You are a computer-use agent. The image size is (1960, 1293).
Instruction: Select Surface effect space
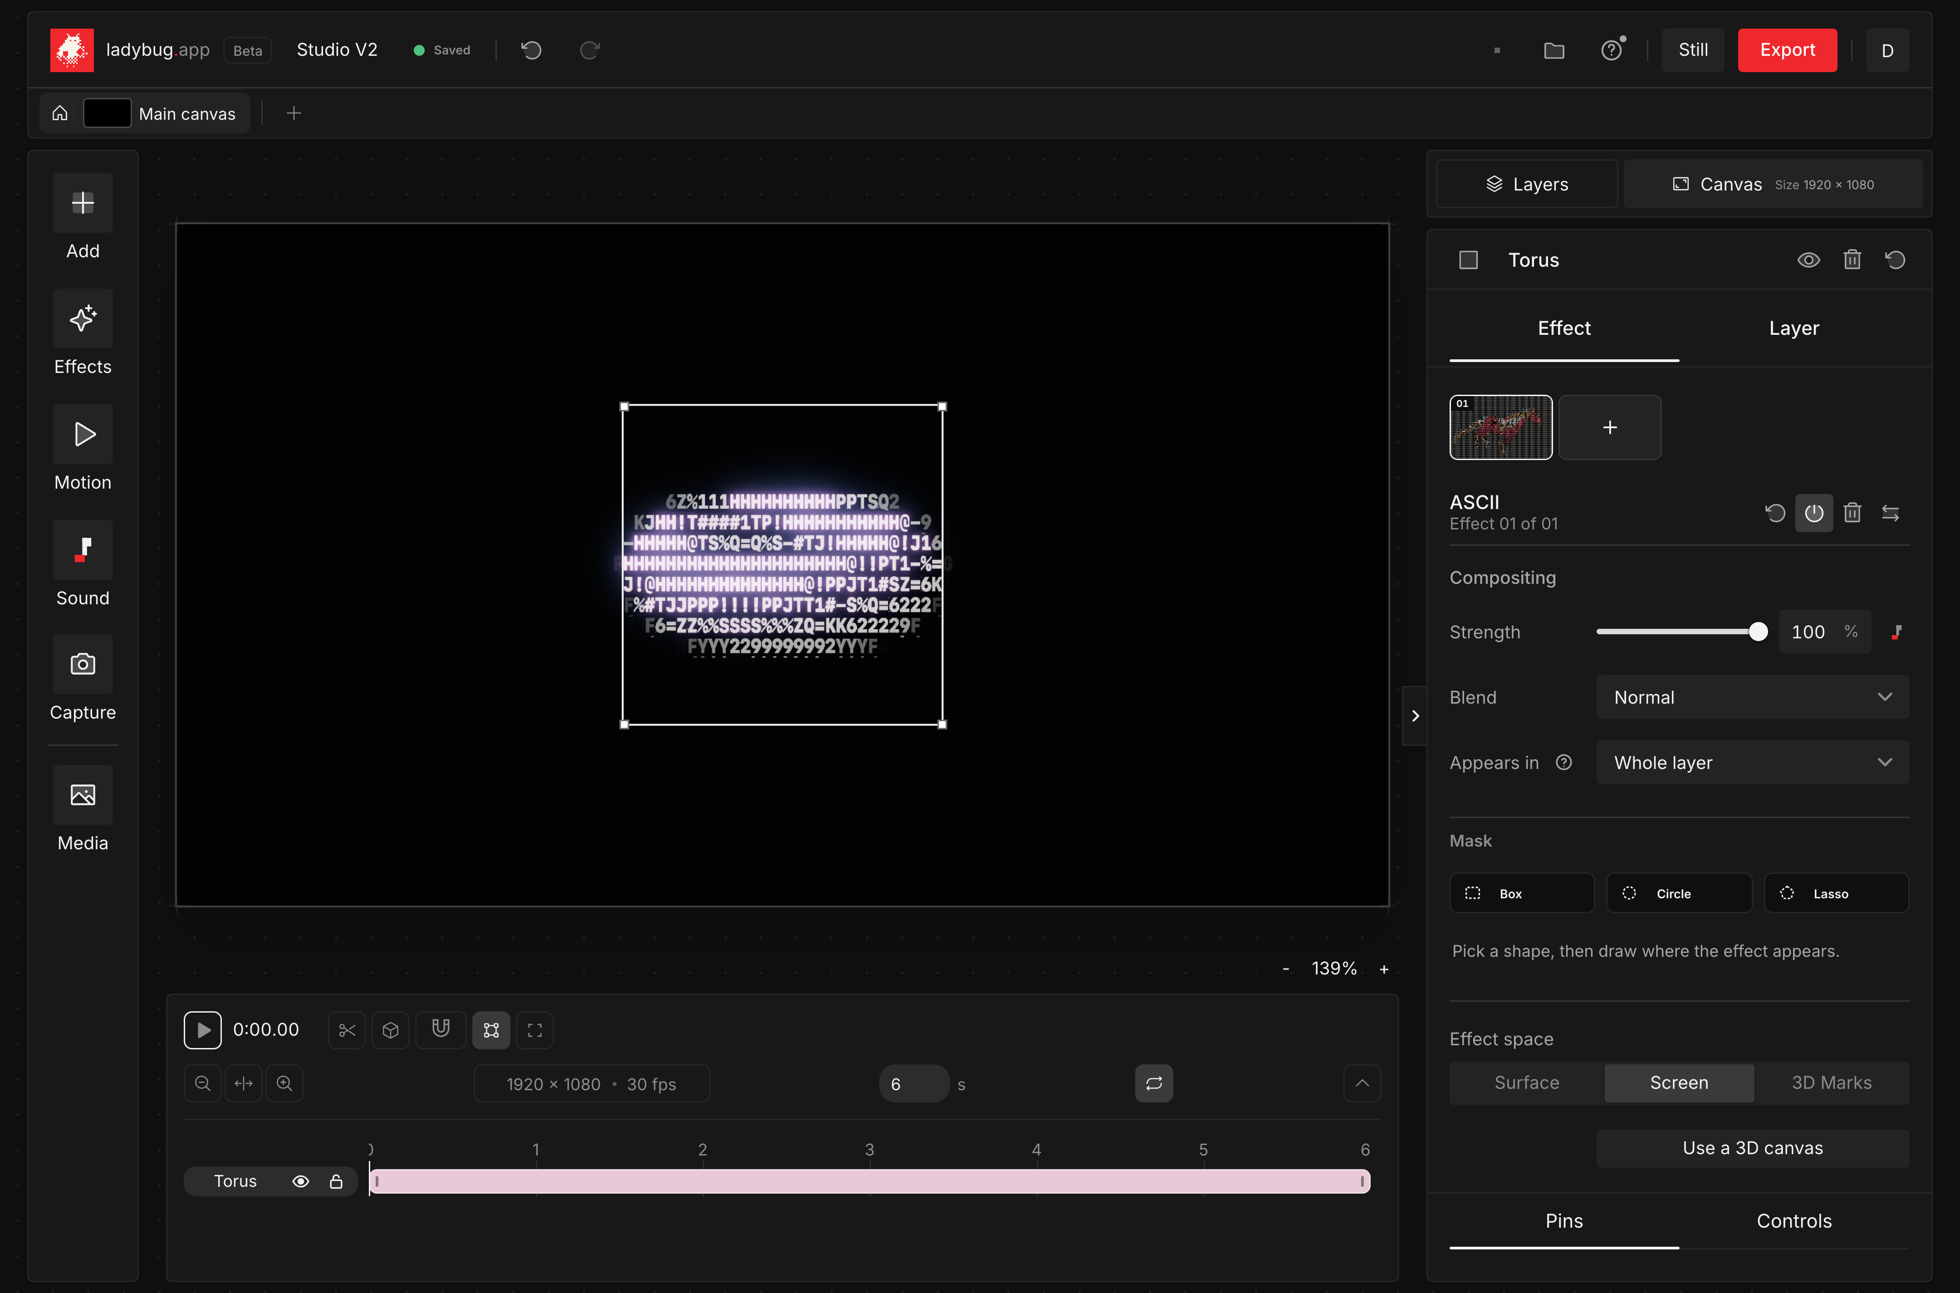pyautogui.click(x=1527, y=1083)
